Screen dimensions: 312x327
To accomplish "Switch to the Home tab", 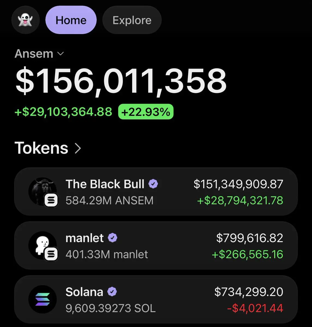I will point(71,20).
